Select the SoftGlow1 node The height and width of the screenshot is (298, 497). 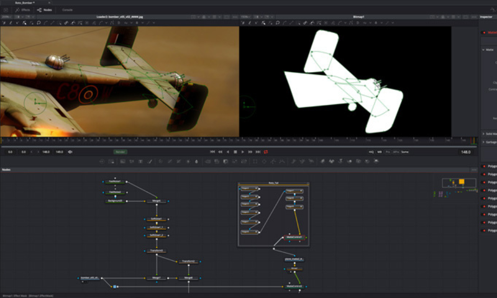coord(157,219)
